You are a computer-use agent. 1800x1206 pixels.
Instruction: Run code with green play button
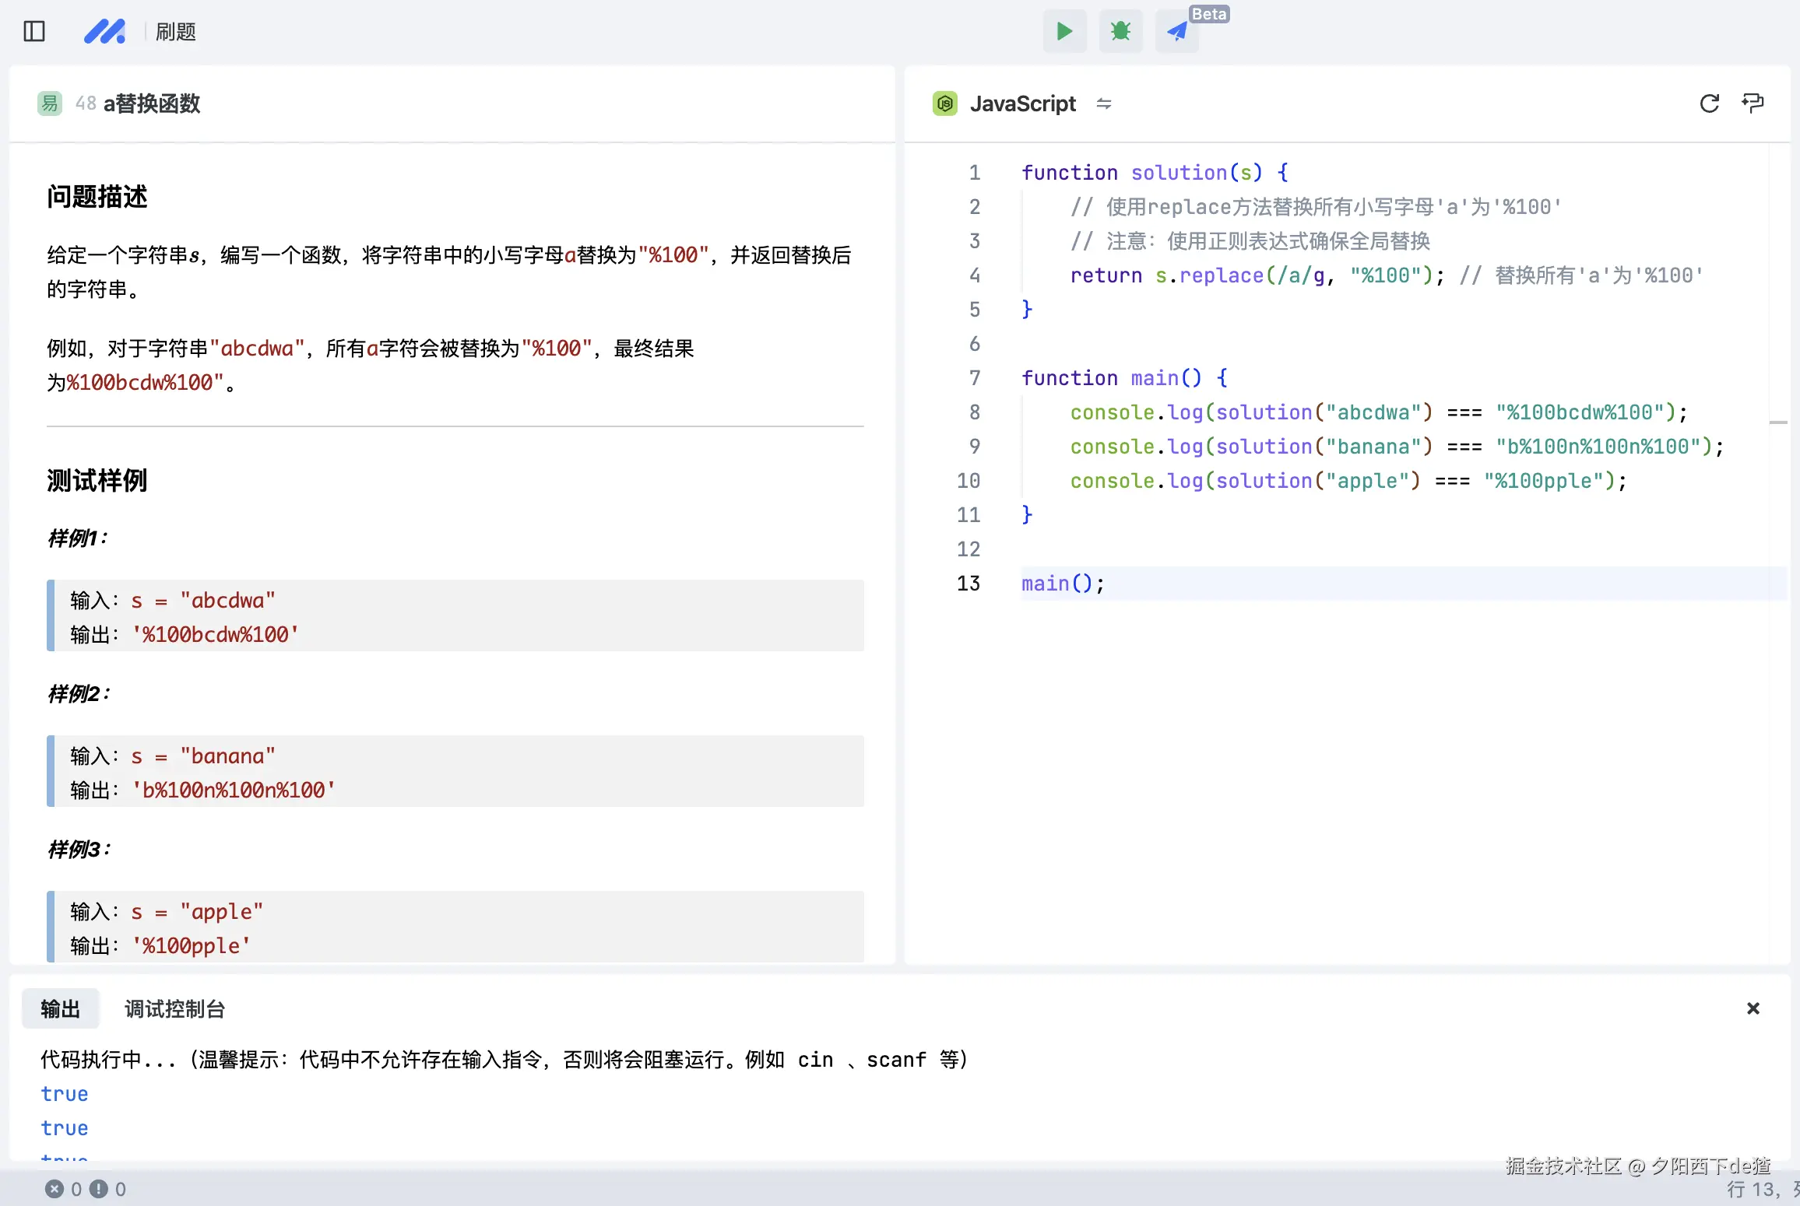1064,31
